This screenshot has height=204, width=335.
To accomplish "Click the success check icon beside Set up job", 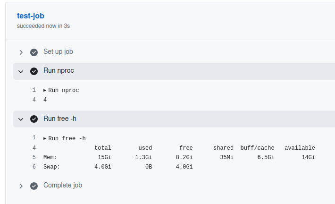I will pos(34,52).
